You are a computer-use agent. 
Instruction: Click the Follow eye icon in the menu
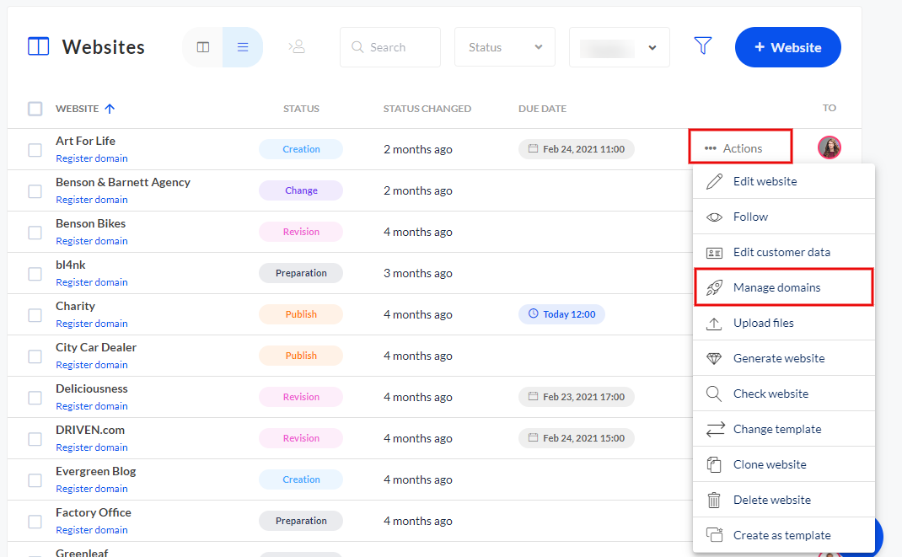pyautogui.click(x=715, y=217)
